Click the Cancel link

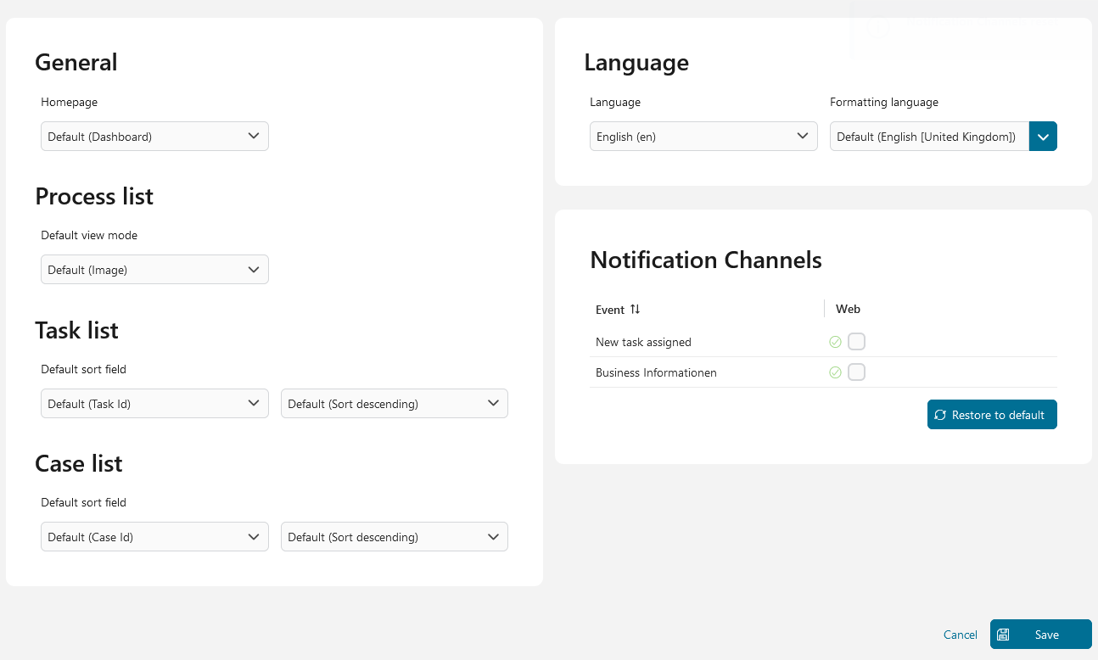tap(961, 635)
